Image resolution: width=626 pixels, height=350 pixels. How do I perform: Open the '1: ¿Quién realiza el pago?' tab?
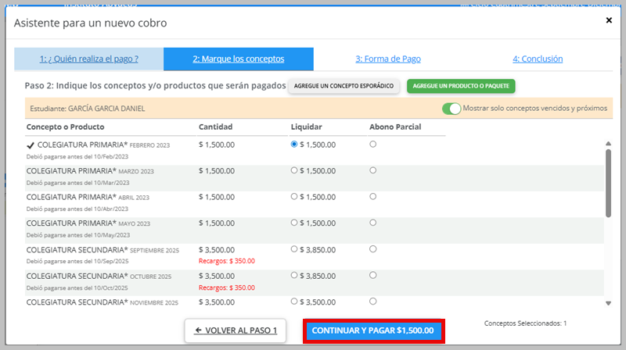[x=89, y=59]
